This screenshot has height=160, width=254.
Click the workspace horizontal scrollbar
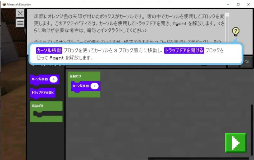(199, 158)
